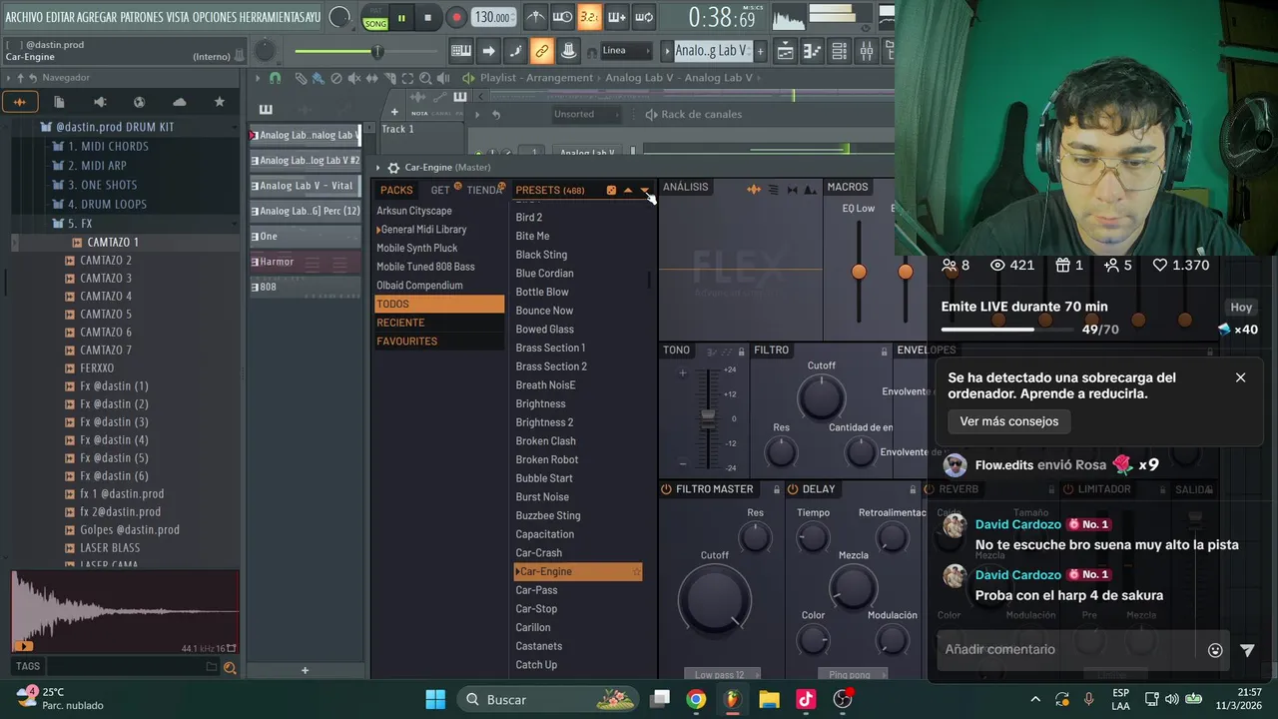
Task: Adjust the EQ Low macro slider
Action: pos(859,271)
